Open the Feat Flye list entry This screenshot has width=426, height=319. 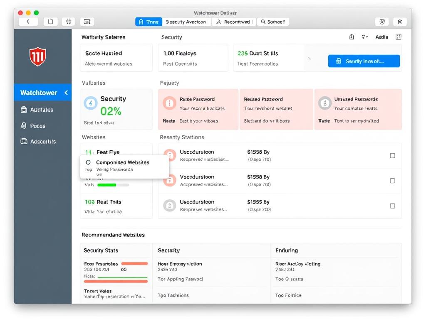(x=108, y=152)
